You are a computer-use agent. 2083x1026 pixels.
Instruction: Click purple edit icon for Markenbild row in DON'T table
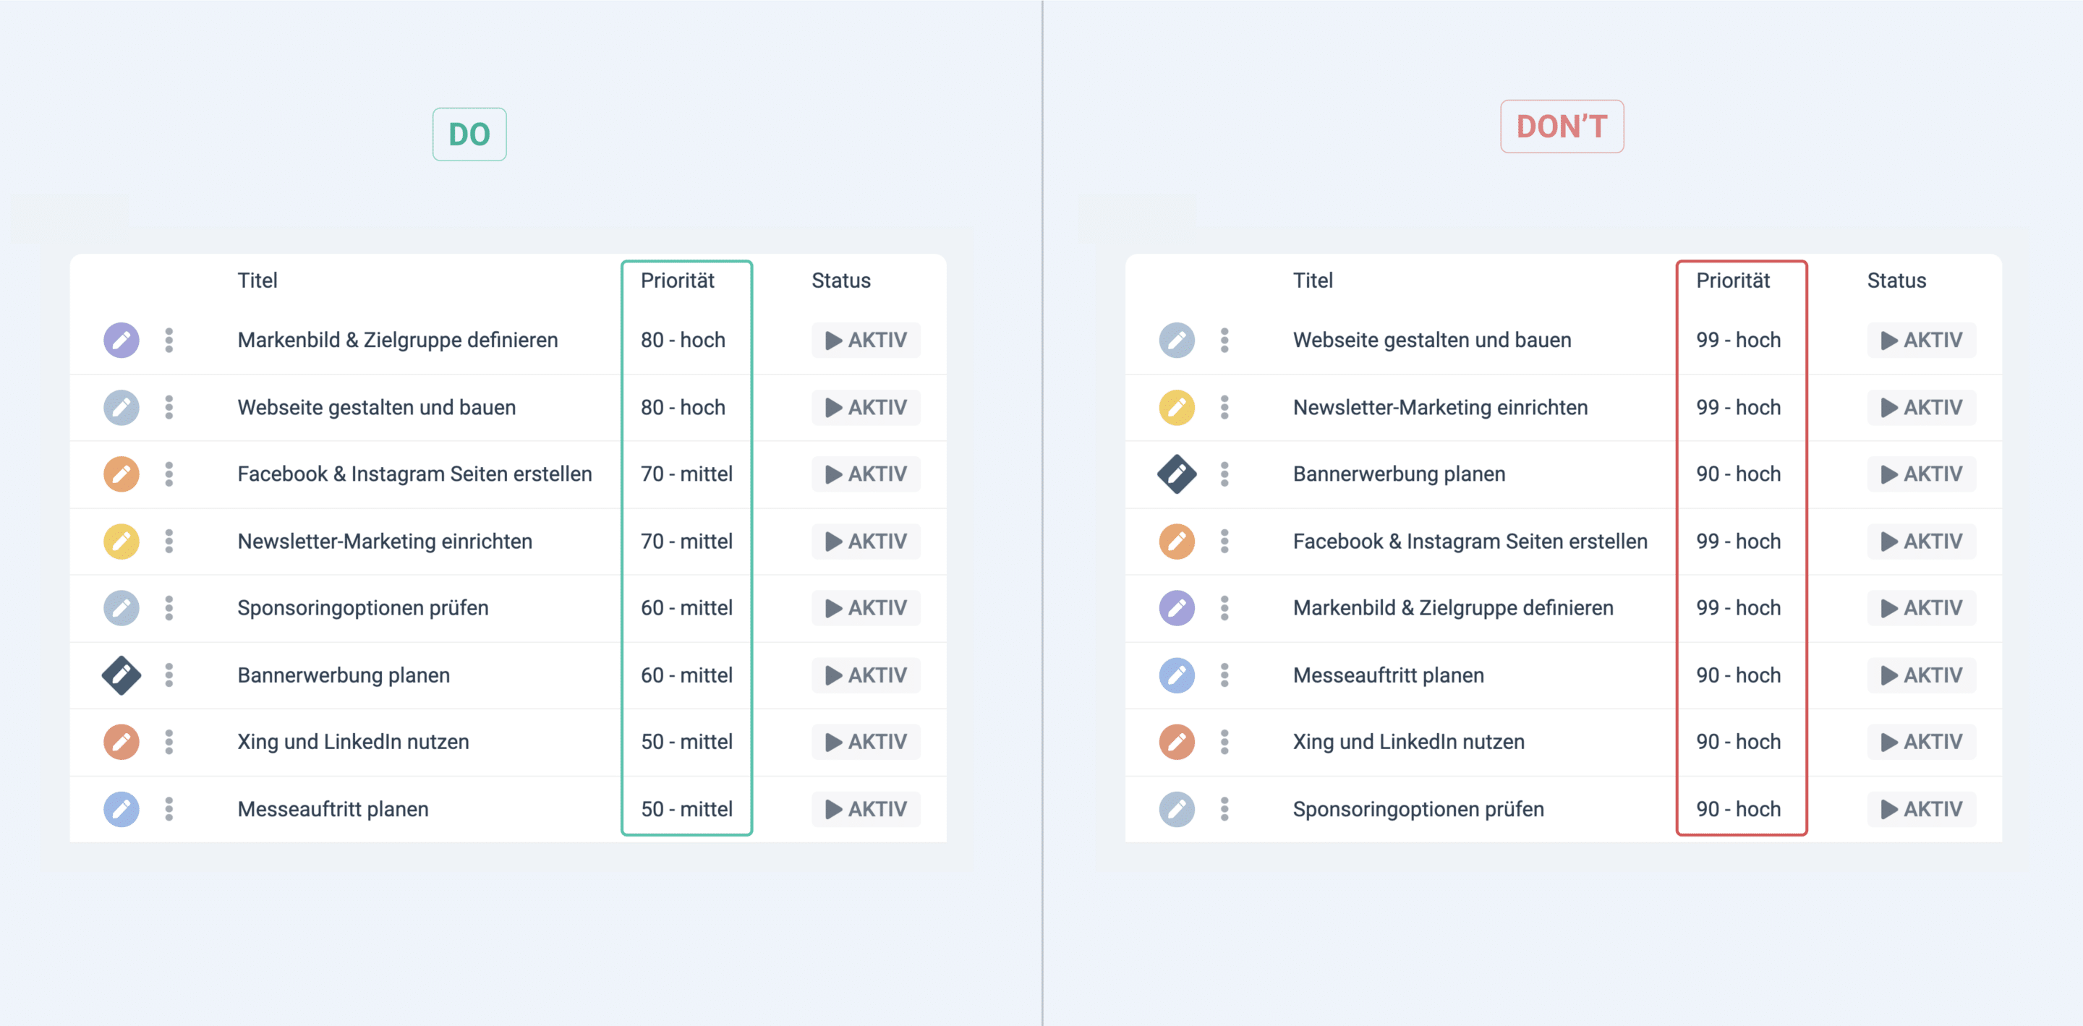click(1177, 608)
